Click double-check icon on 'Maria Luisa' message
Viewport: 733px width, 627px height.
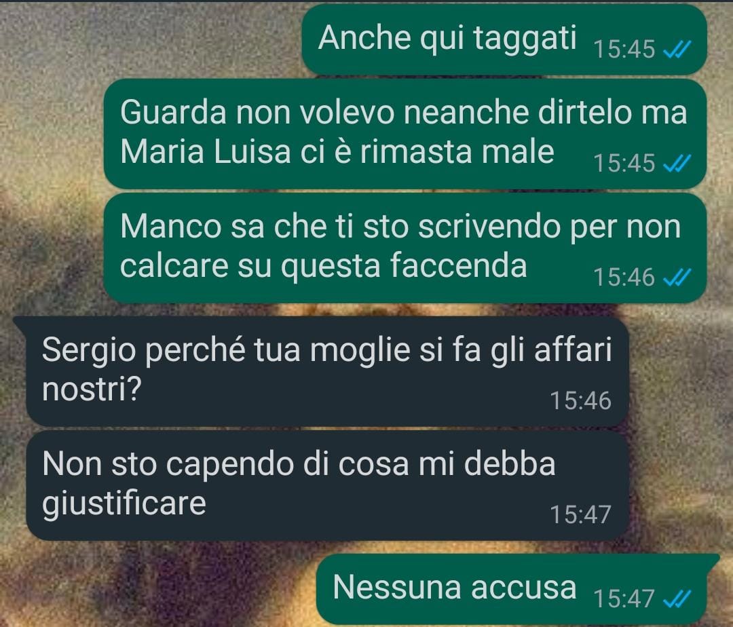coord(677,164)
